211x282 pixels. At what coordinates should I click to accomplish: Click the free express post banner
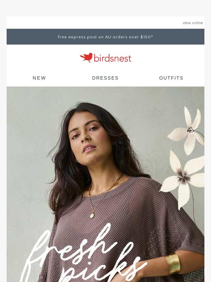pos(105,37)
